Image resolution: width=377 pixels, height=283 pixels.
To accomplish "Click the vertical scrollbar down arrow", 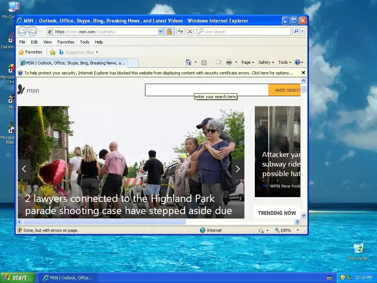I will tap(303, 215).
